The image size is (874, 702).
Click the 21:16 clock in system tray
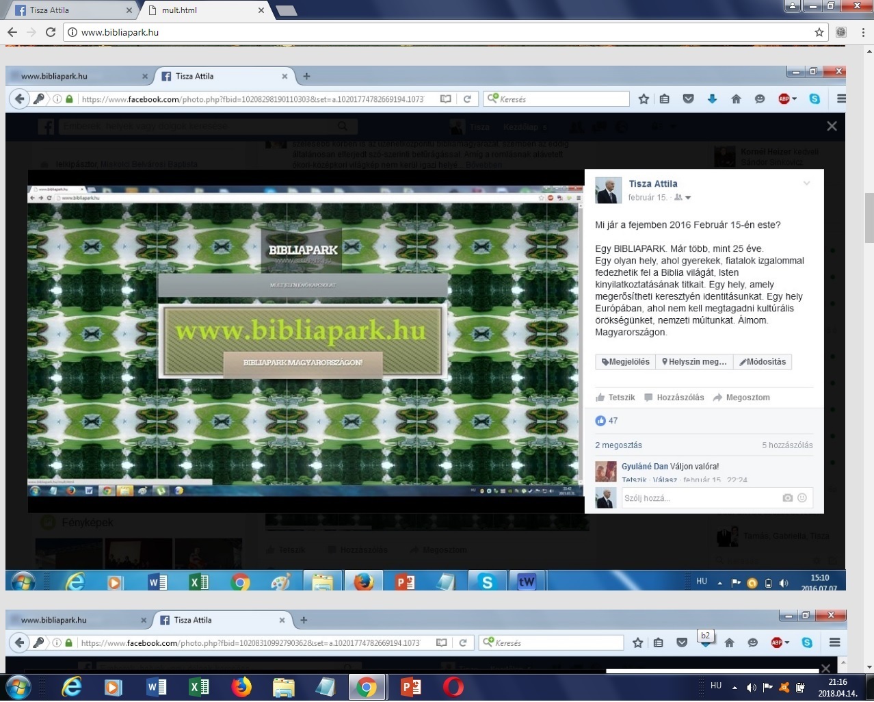point(837,688)
